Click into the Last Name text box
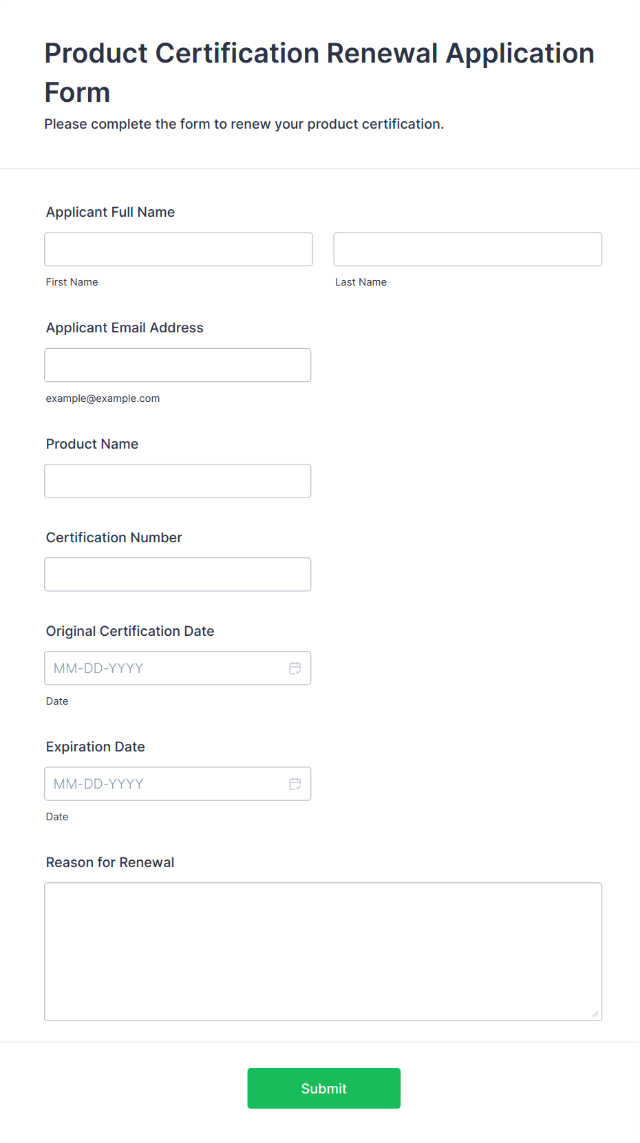The height and width of the screenshot is (1143, 640). point(467,249)
